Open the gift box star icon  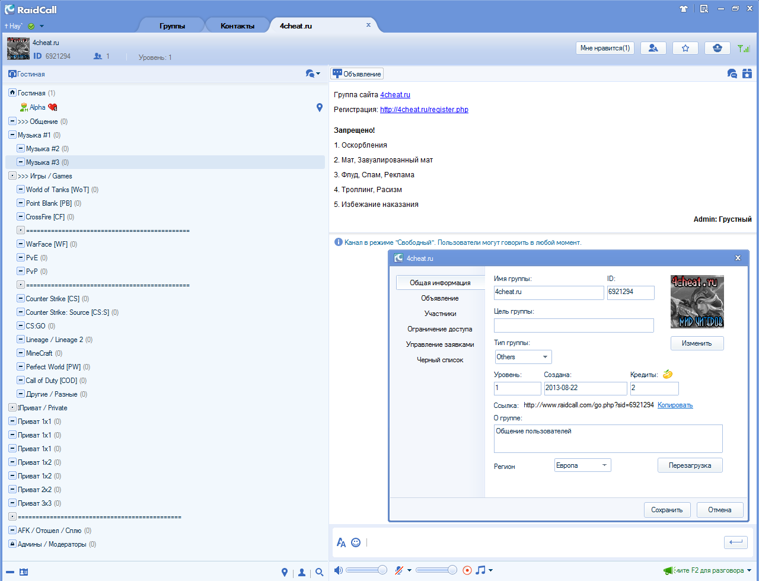[x=747, y=74]
